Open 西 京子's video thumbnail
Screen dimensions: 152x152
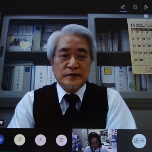[x=94, y=140]
